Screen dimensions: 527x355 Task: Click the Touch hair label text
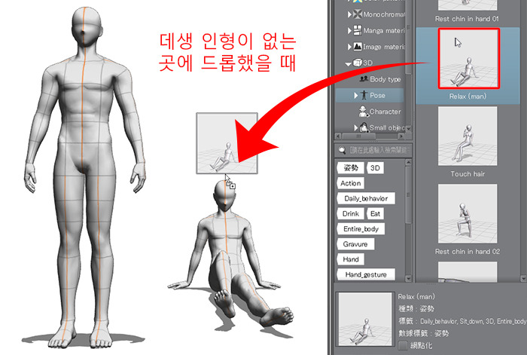[468, 174]
